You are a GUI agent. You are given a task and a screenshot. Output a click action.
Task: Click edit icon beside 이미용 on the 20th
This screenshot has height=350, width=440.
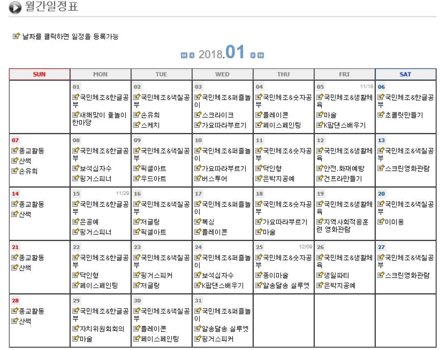[381, 222]
